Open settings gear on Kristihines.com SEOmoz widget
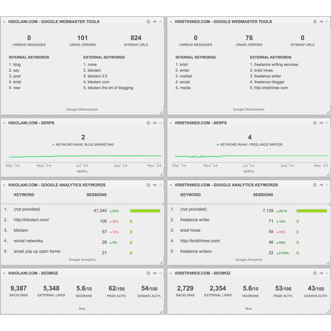Viewport: 331px width, 331px height. [315, 273]
